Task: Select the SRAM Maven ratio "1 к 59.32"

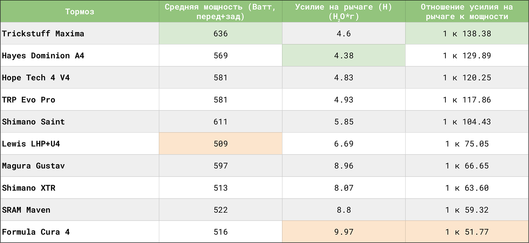Action: click(467, 210)
